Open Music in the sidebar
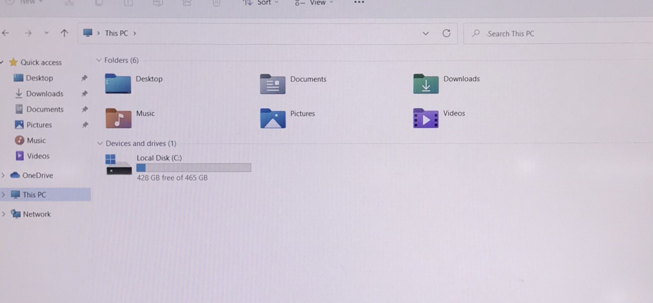653x303 pixels. [36, 140]
